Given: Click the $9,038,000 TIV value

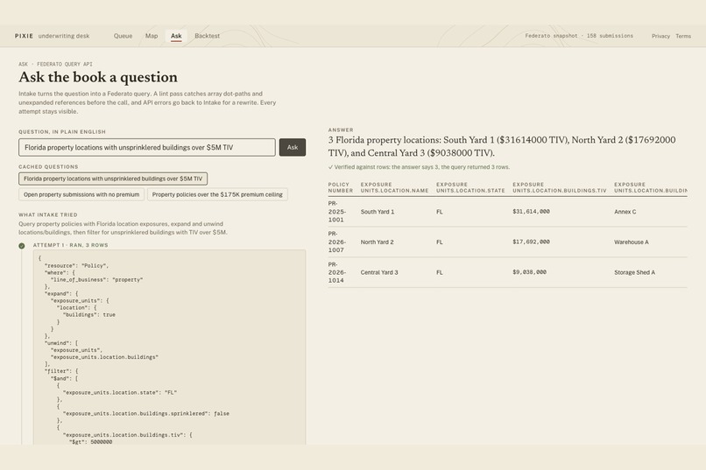Looking at the screenshot, I should 529,272.
